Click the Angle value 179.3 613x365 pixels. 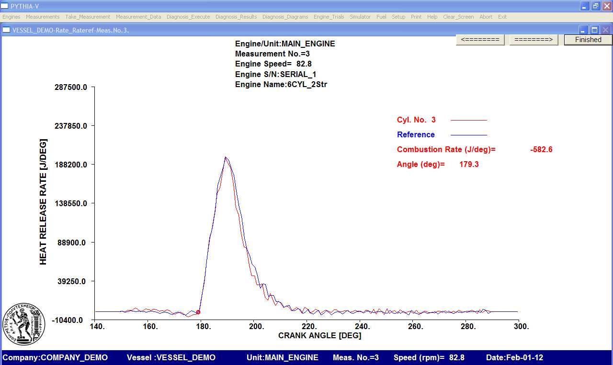(469, 165)
